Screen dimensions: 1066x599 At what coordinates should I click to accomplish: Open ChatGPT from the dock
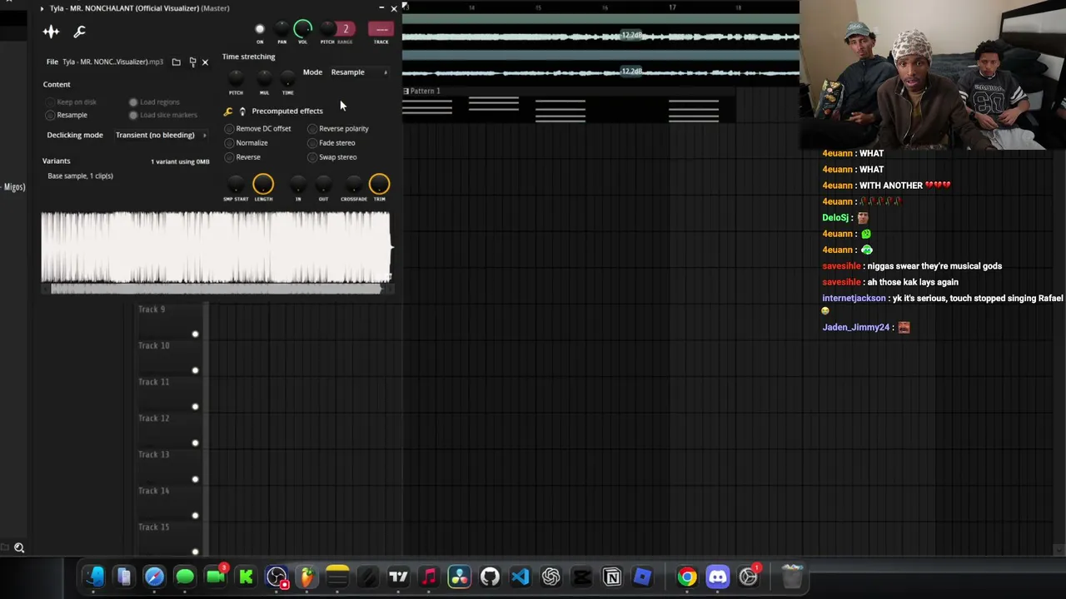pos(550,576)
